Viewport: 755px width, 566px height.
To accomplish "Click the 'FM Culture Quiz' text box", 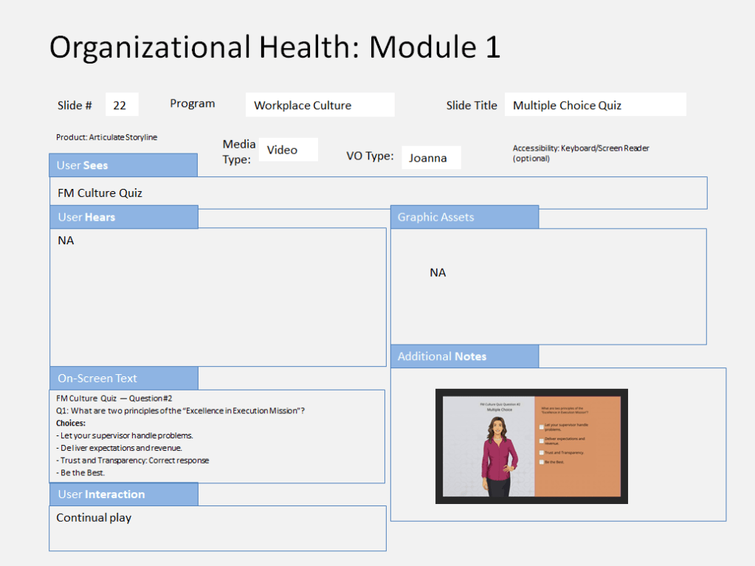I will coord(378,193).
